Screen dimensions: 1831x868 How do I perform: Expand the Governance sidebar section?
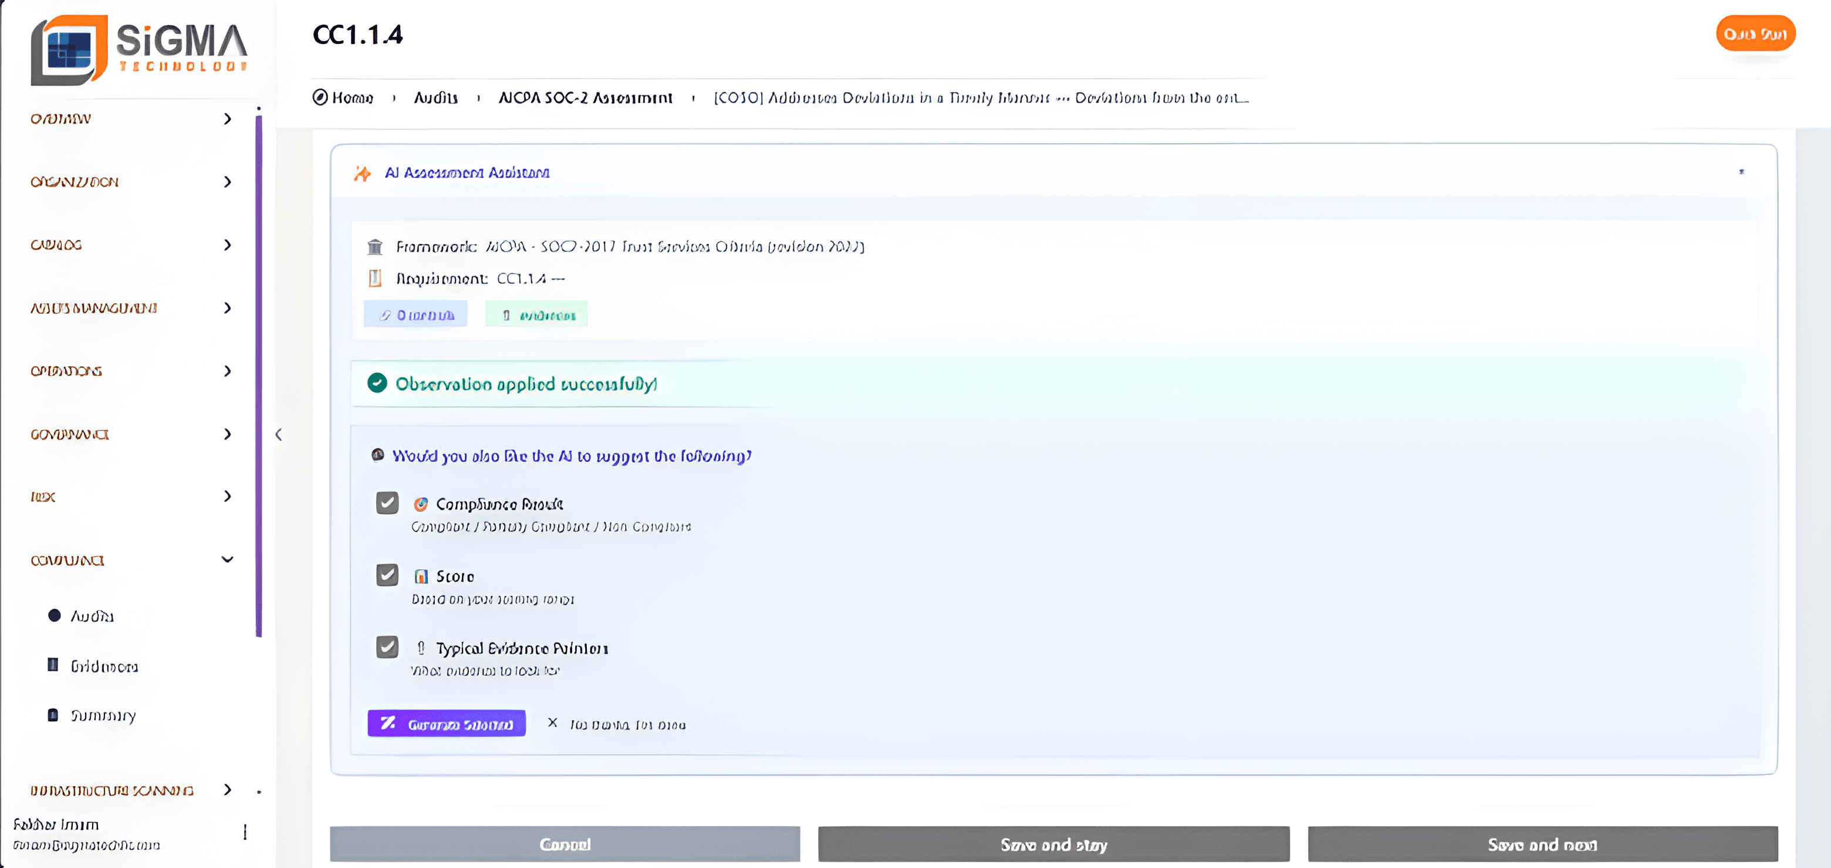click(x=228, y=434)
